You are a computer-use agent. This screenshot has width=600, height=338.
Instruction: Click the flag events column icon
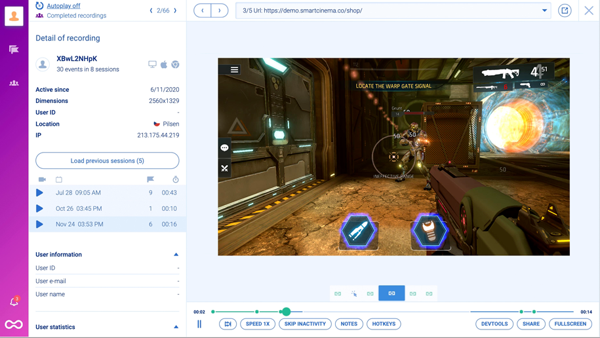point(150,179)
